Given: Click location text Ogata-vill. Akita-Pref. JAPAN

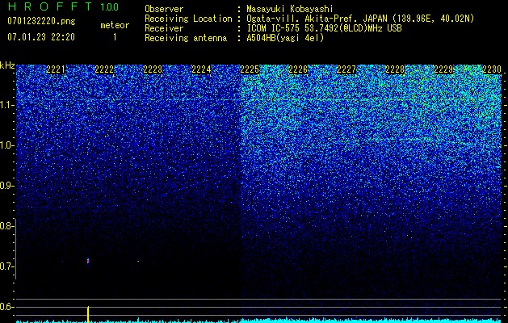Looking at the screenshot, I should click(x=317, y=19).
